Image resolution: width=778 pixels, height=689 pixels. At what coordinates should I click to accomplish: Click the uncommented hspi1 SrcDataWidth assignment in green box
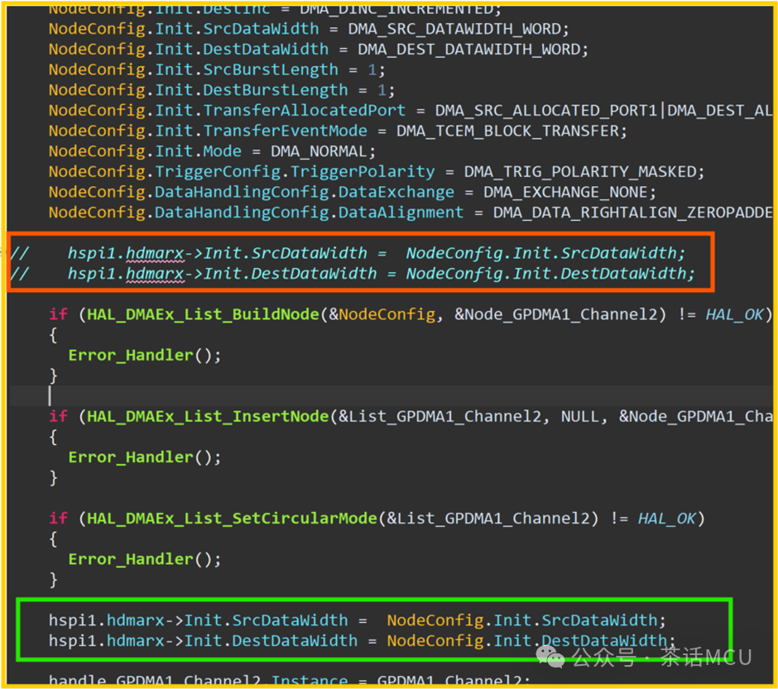(358, 620)
